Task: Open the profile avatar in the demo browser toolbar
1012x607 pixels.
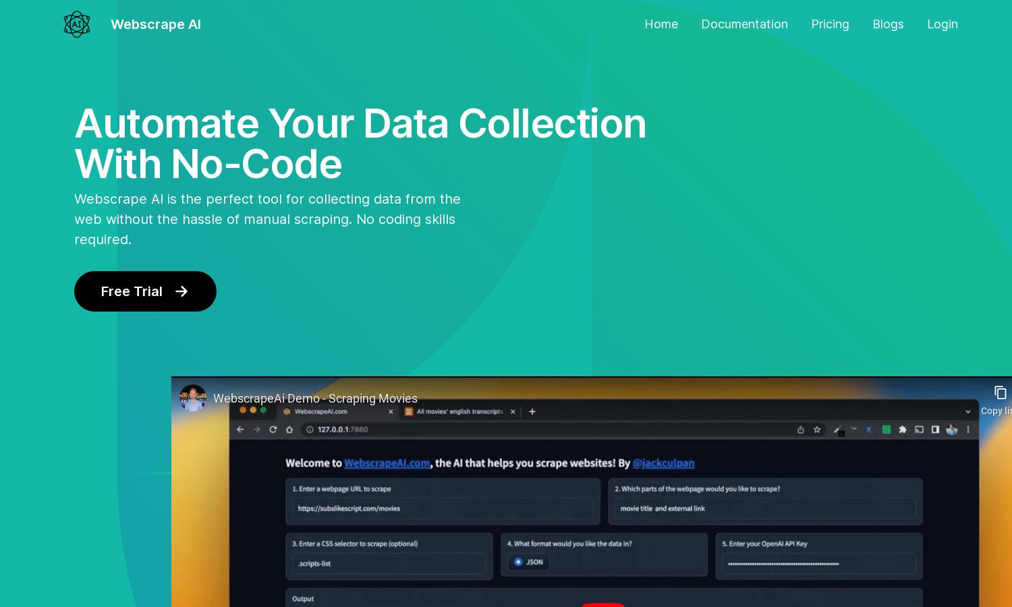Action: (x=952, y=430)
